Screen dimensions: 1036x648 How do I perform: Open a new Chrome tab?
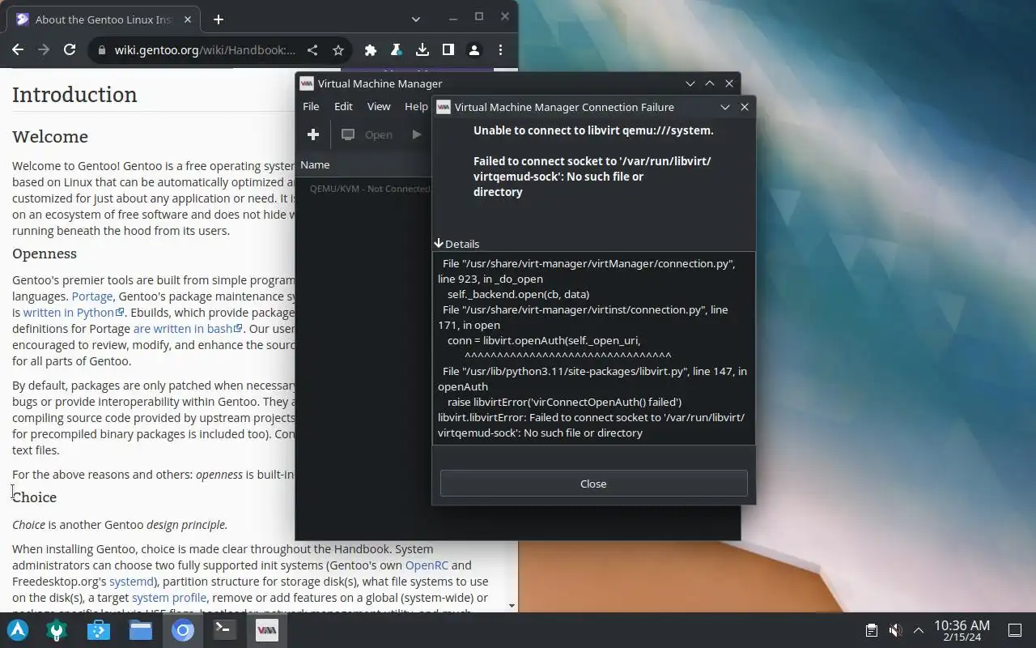click(219, 19)
